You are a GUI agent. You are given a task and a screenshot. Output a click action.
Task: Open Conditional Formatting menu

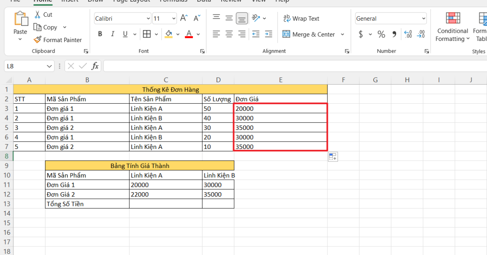tap(453, 27)
